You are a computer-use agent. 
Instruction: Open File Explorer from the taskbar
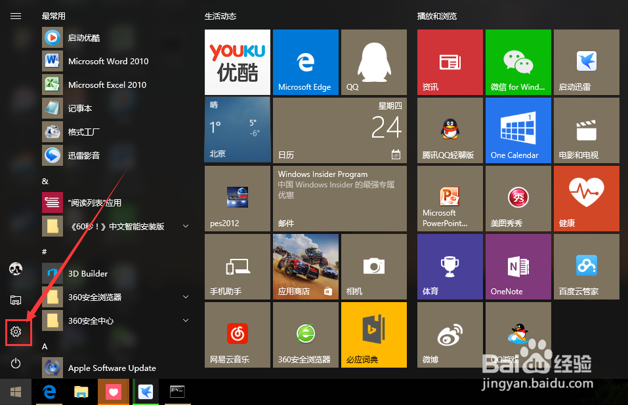[81, 392]
